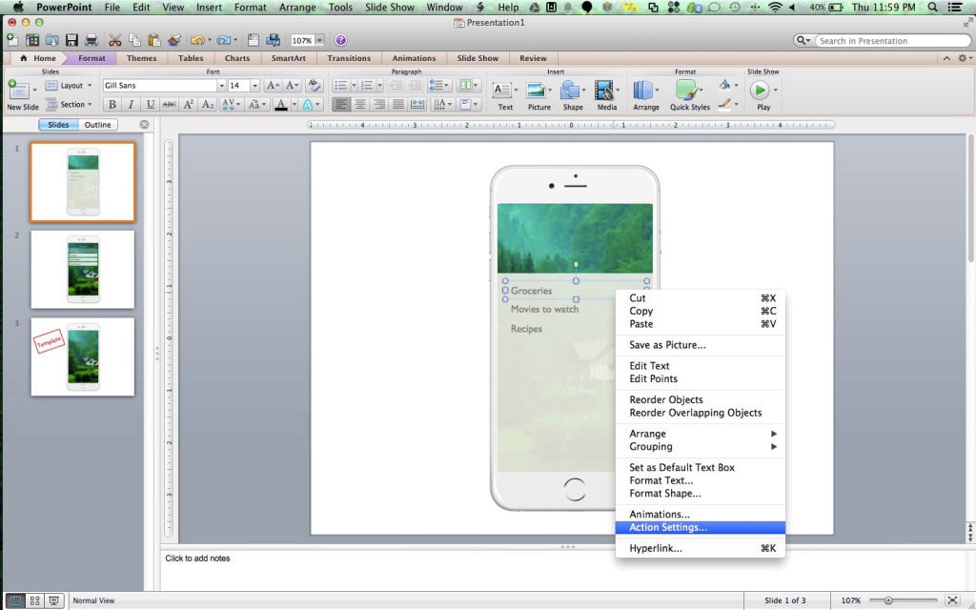Justify the text
976x610 pixels.
(x=398, y=105)
